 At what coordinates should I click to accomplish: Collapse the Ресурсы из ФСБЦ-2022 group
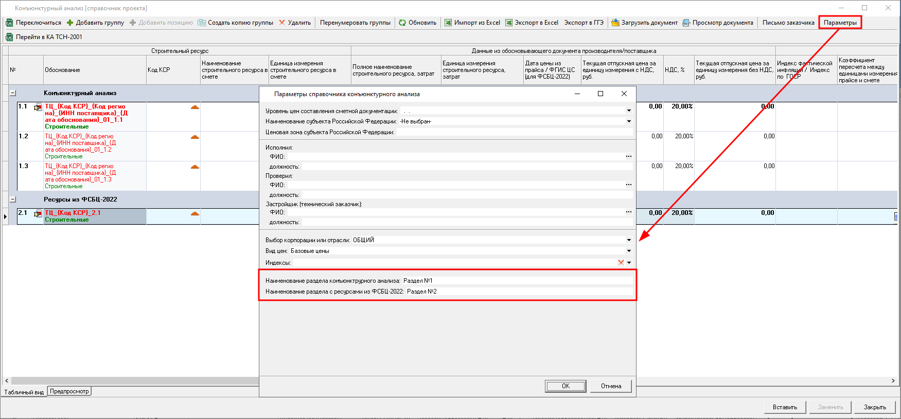click(x=13, y=199)
